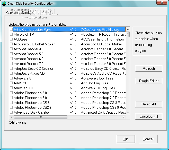
Task: Toggle the AddWeb 3.0 checkbox
Action: click(11, 88)
